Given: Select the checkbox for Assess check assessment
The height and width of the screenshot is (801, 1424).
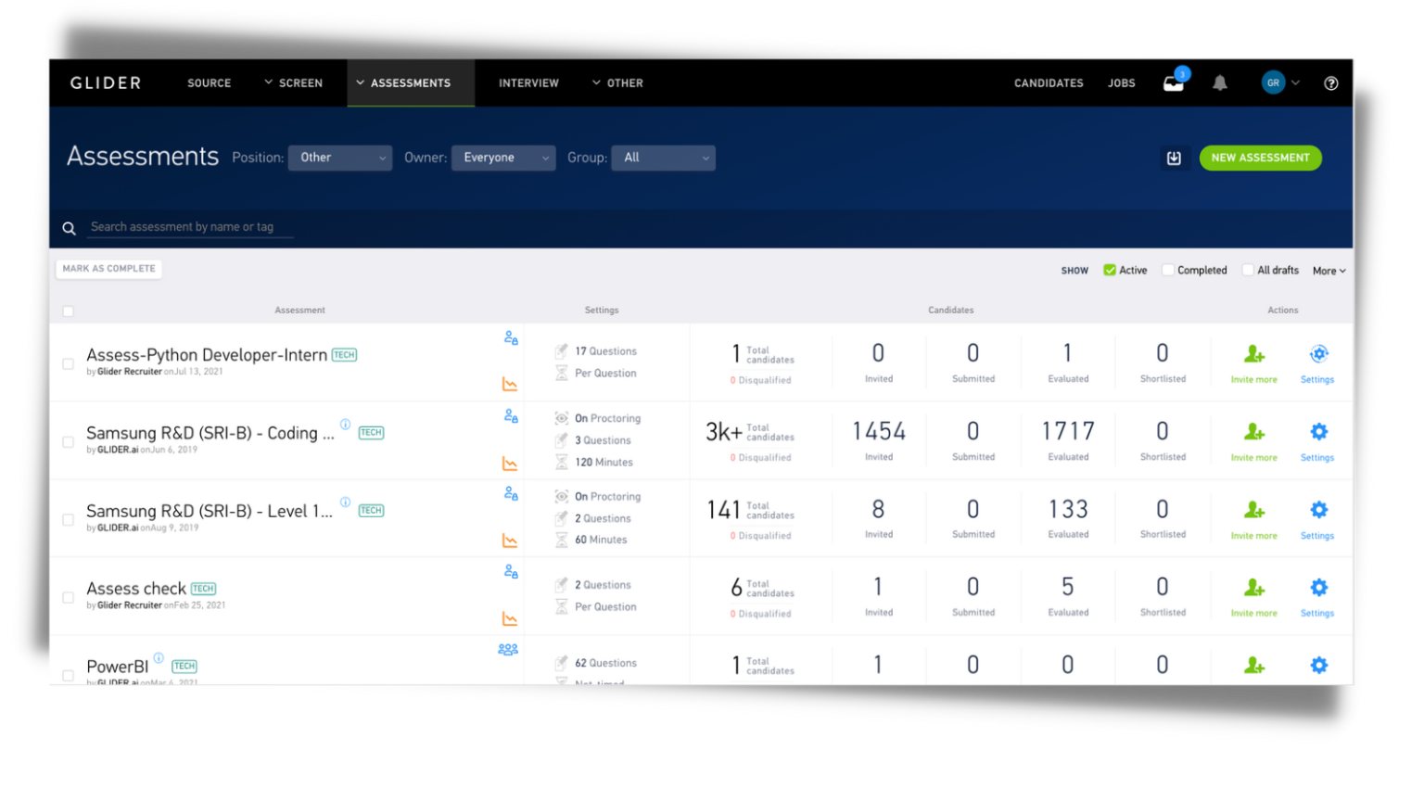Looking at the screenshot, I should pos(68,598).
